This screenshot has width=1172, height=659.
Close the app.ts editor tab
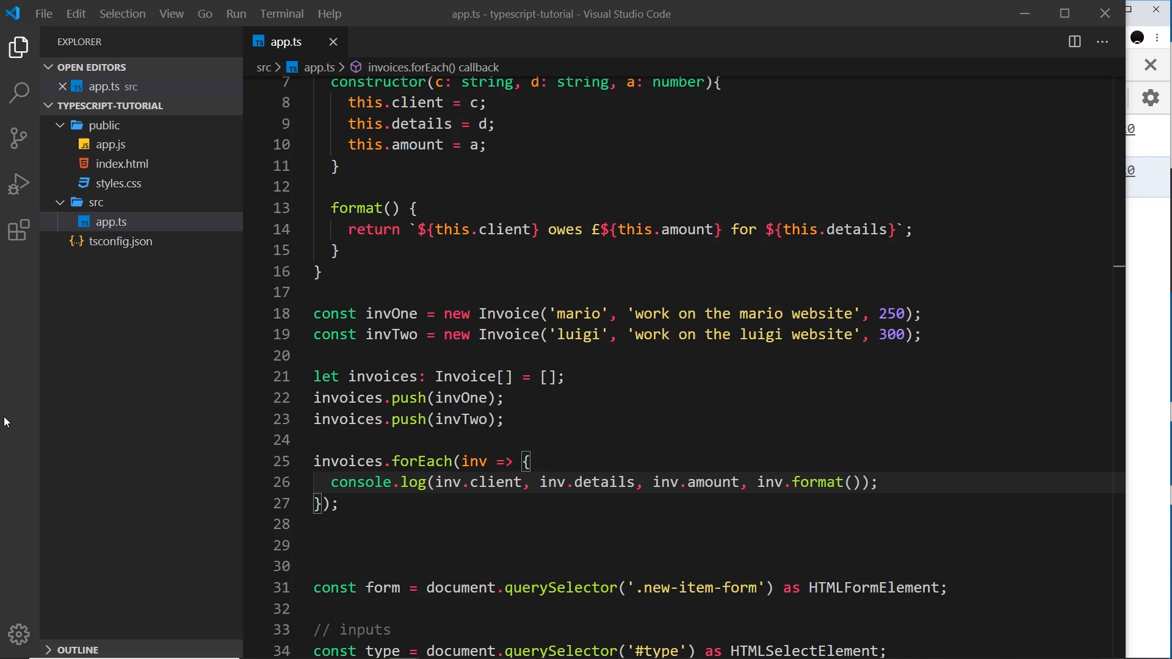(x=333, y=41)
